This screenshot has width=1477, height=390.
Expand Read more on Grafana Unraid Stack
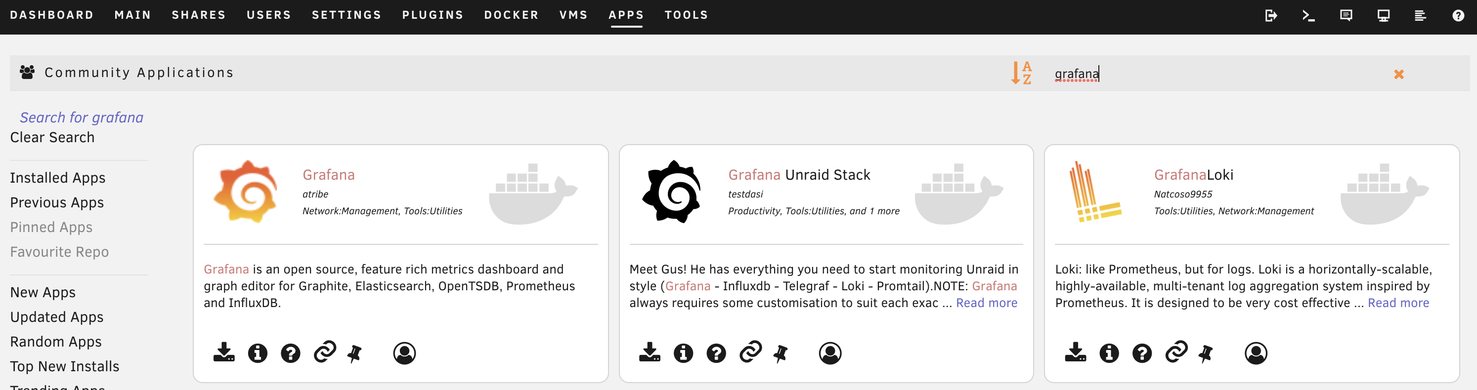click(x=986, y=303)
